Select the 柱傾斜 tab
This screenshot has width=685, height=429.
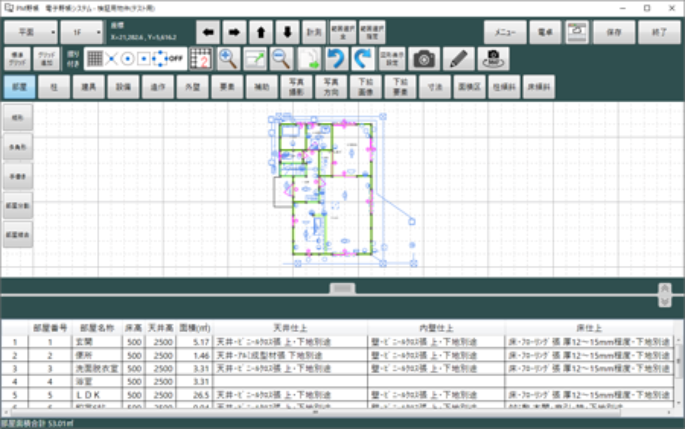coord(504,87)
